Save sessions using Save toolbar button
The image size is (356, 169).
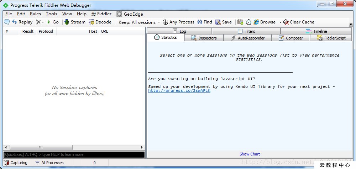click(x=224, y=22)
